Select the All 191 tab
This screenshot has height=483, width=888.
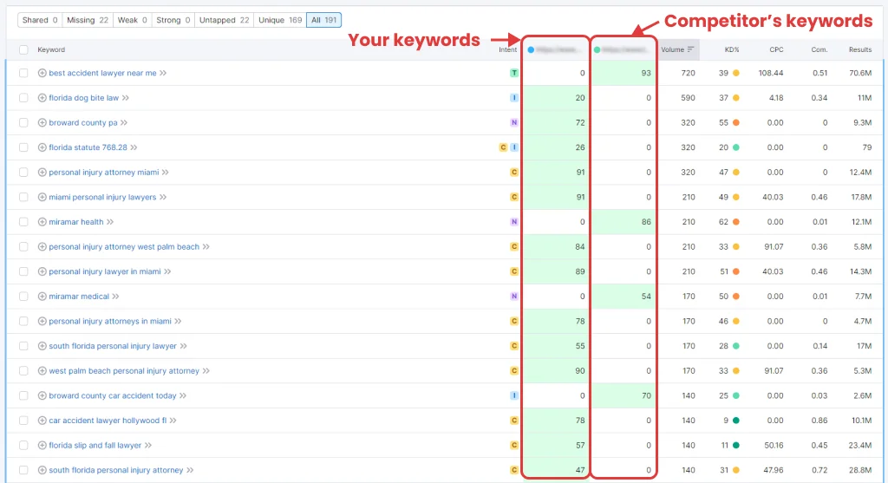tap(323, 20)
